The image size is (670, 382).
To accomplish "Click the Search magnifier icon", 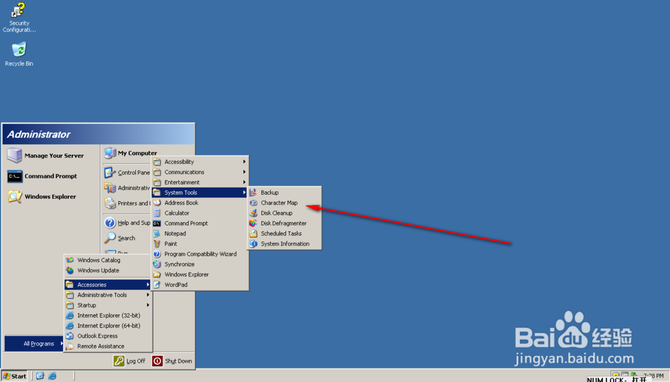I will 110,237.
